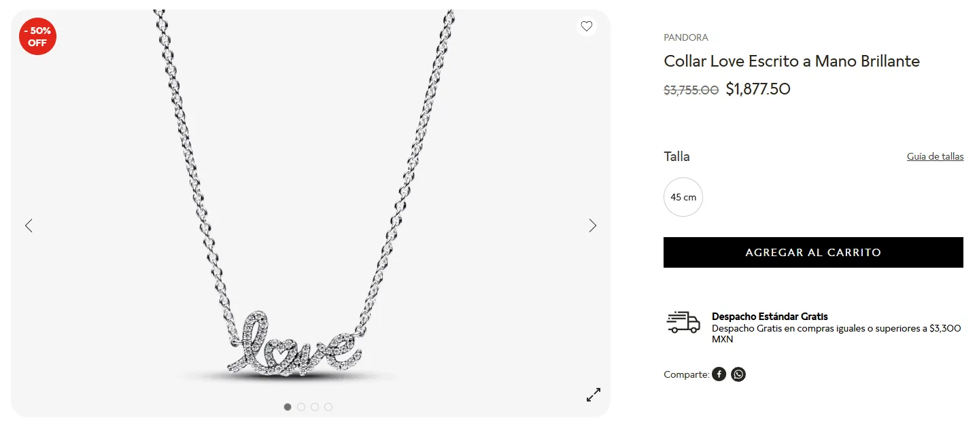This screenshot has height=426, width=977.
Task: Click the PANDORA brand name
Action: [686, 37]
